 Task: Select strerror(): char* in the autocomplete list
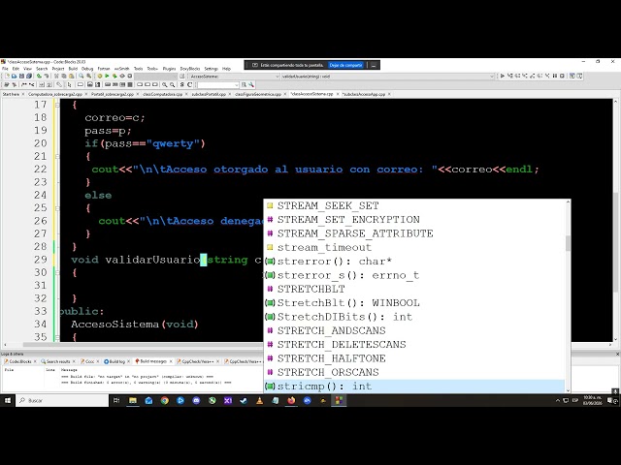pos(414,262)
